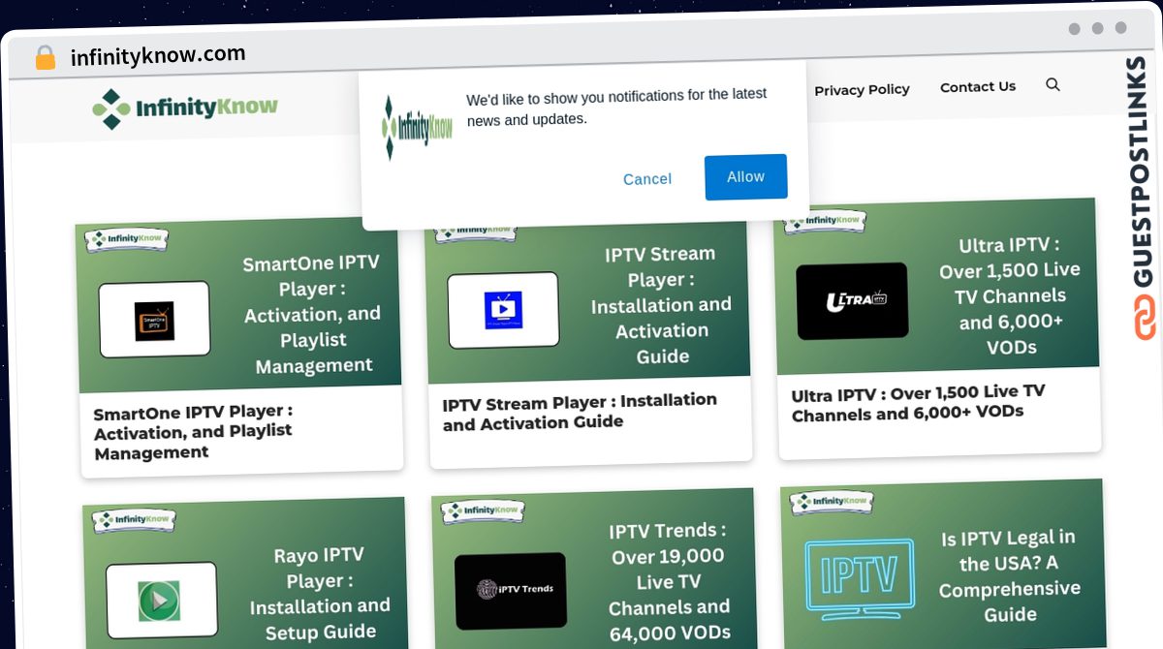Click the InfinityKnow badge on SmartOne card
The height and width of the screenshot is (649, 1163).
[x=127, y=238]
